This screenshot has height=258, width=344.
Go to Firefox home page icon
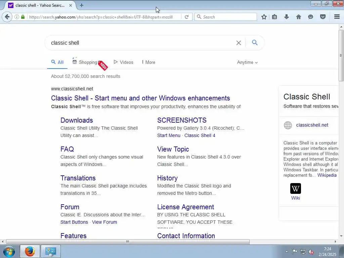point(298,17)
